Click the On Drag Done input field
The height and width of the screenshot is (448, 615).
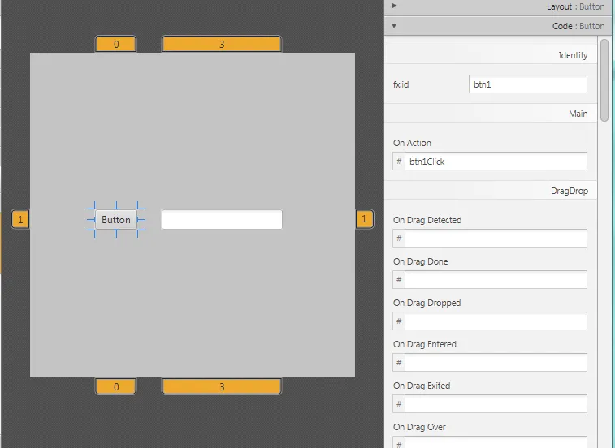[x=496, y=279]
